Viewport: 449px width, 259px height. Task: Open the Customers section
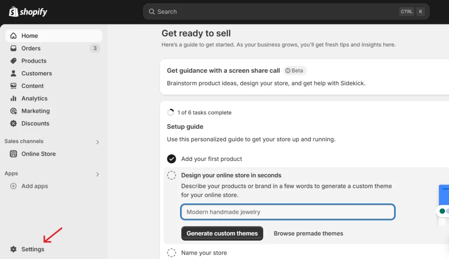pos(14,73)
